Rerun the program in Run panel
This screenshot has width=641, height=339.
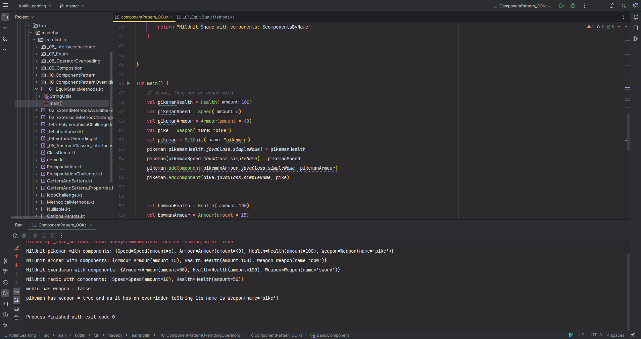coord(15,236)
